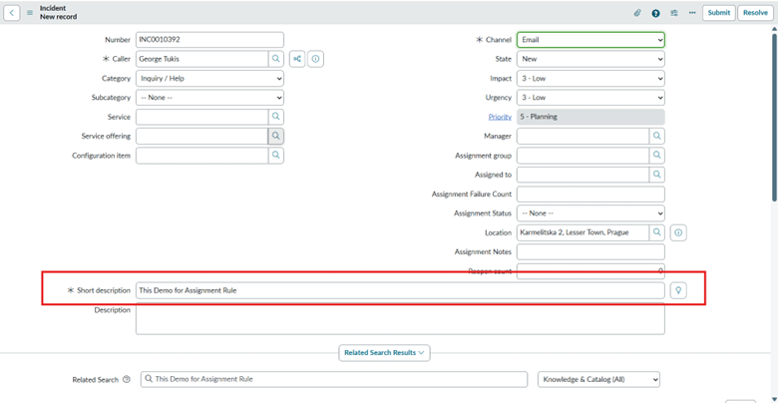Open the Channel dropdown showing Email

(590, 40)
